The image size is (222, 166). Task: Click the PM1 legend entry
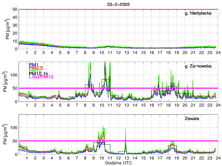tap(33, 65)
